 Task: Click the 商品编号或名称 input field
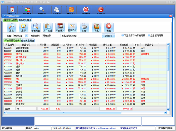pos(89,36)
